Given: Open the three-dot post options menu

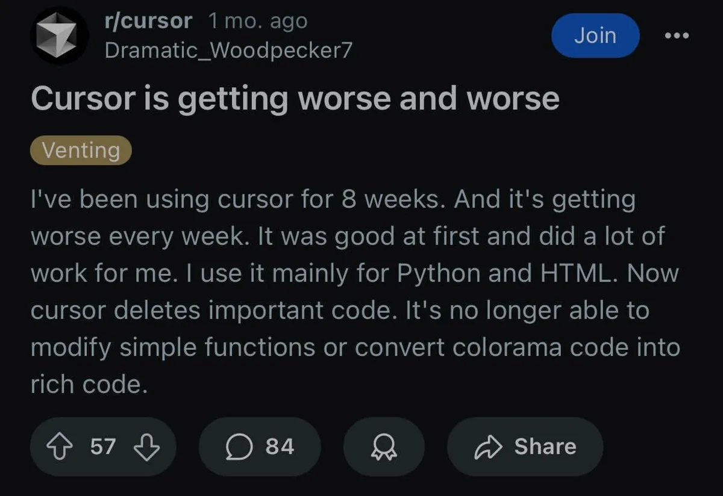Looking at the screenshot, I should point(676,36).
